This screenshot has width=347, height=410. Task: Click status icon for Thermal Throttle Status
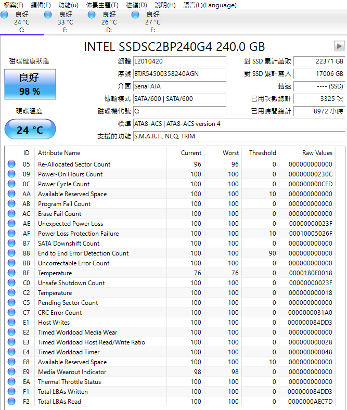point(11,381)
